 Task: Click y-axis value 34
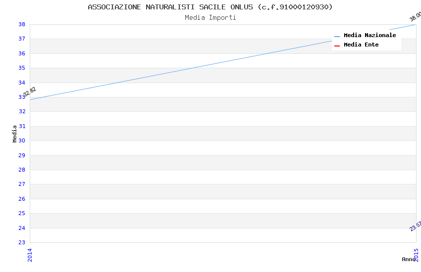pyautogui.click(x=22, y=83)
